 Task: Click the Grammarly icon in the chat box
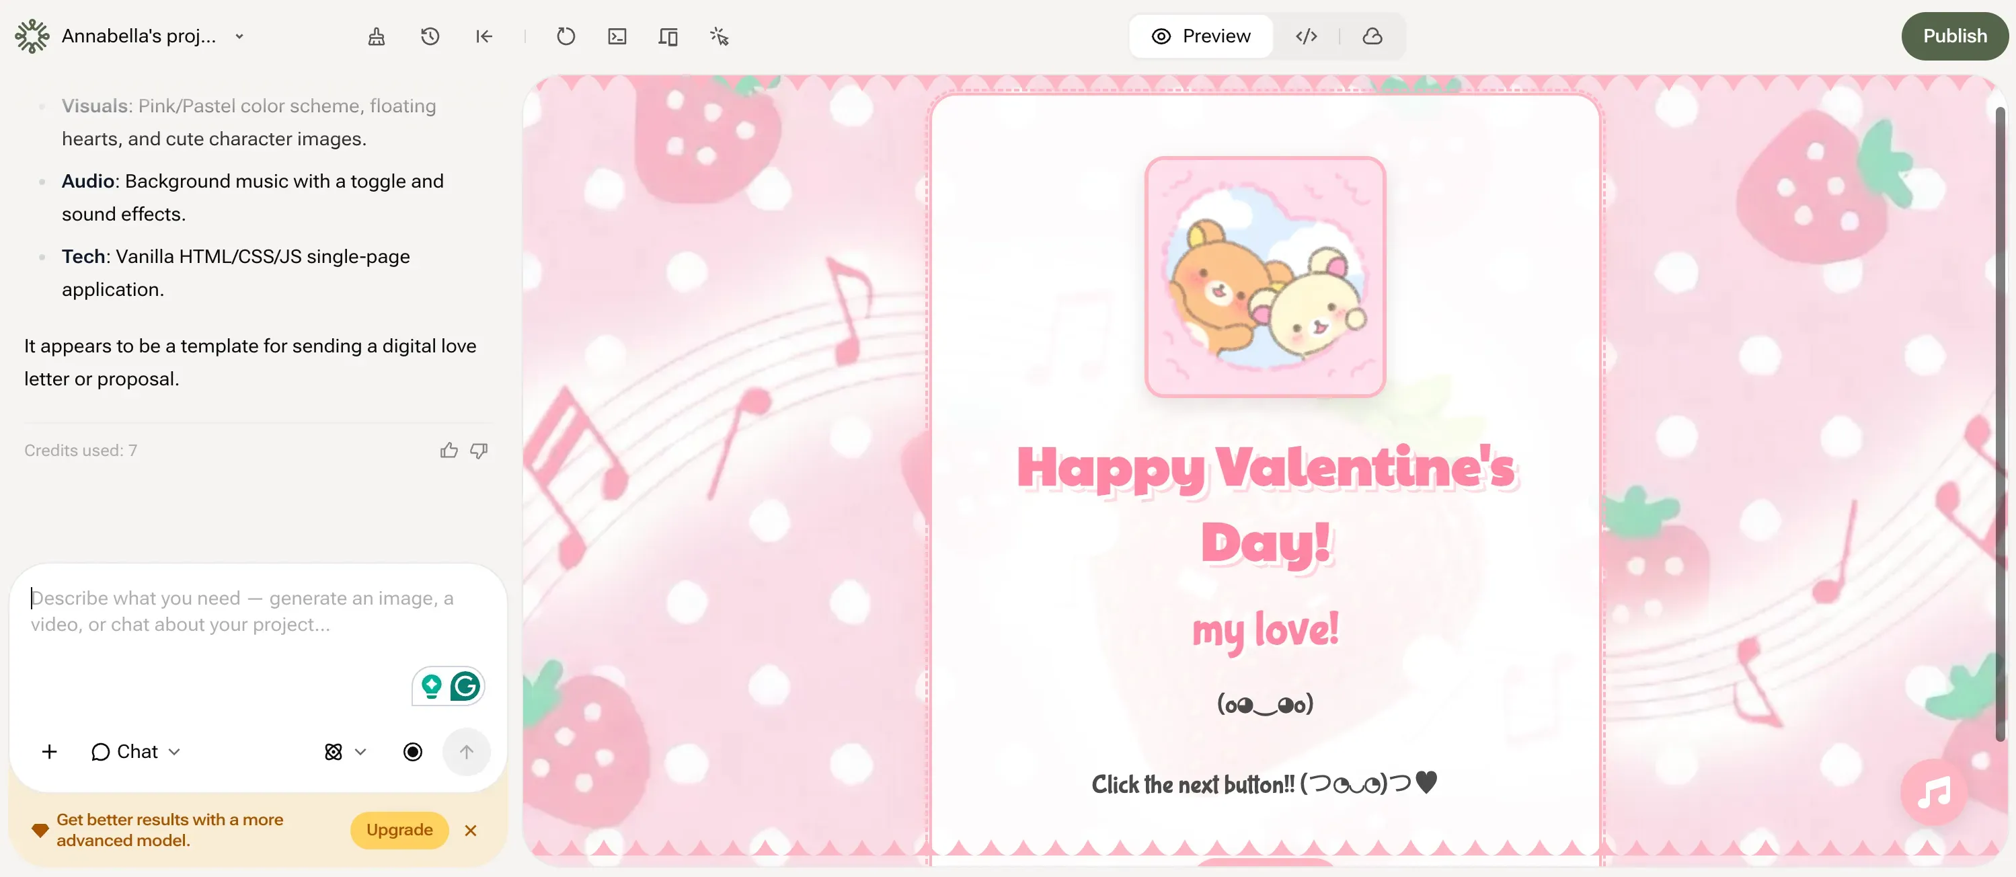click(x=465, y=687)
